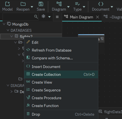
Task: Click the Document braces icon
Action: [x=101, y=4]
